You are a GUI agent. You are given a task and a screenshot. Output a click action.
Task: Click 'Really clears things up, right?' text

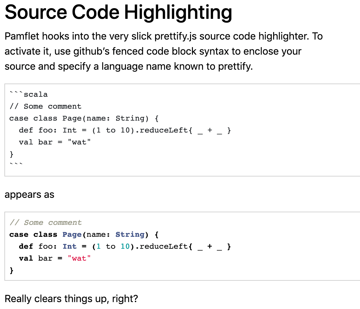tap(71, 299)
